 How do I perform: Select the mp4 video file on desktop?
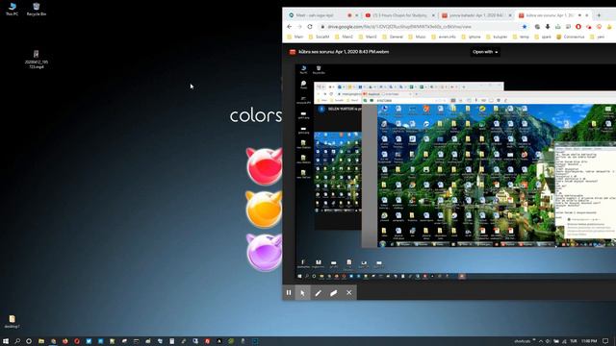coord(37,60)
